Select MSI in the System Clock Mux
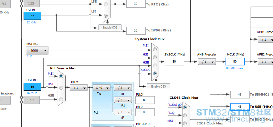 (155, 50)
